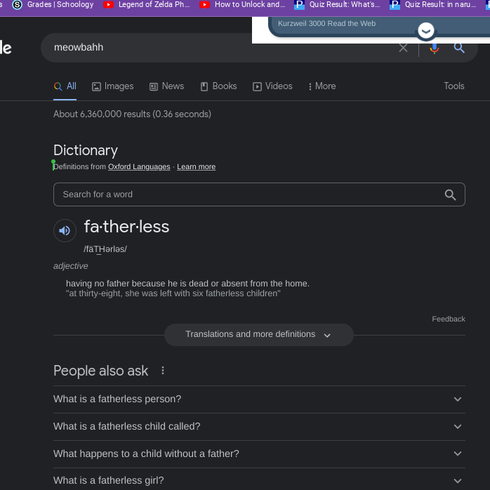The width and height of the screenshot is (490, 490).
Task: Expand "What happens to a child without a father?"
Action: point(258,453)
